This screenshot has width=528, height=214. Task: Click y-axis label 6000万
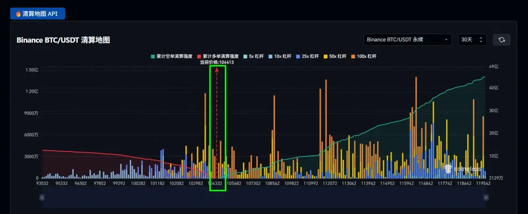[x=32, y=135]
